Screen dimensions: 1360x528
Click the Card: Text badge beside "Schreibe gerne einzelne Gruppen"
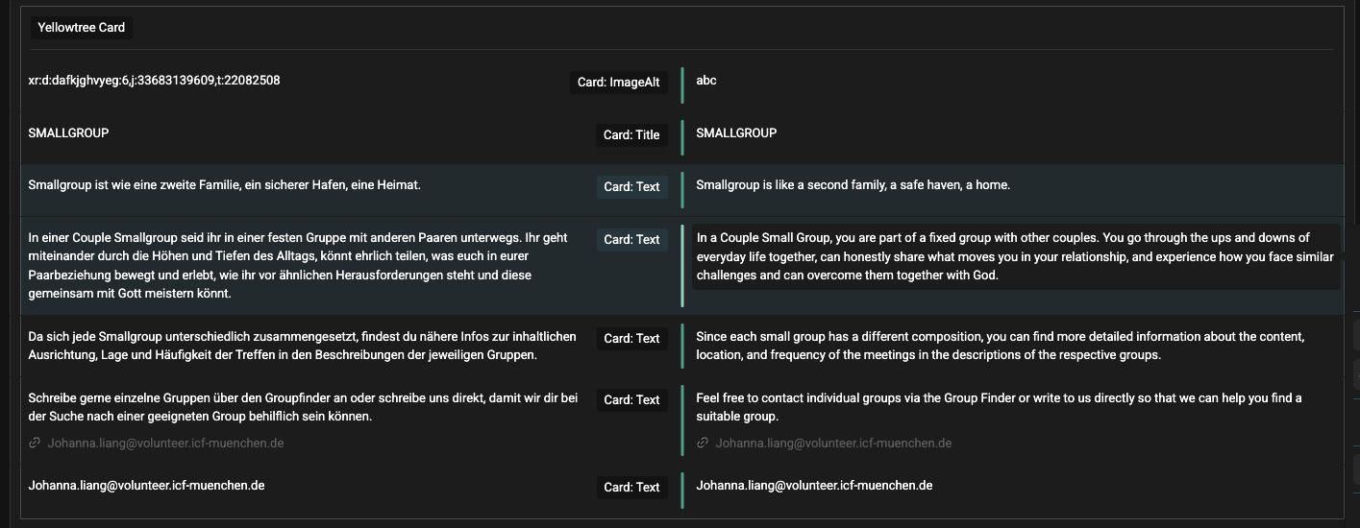point(631,400)
